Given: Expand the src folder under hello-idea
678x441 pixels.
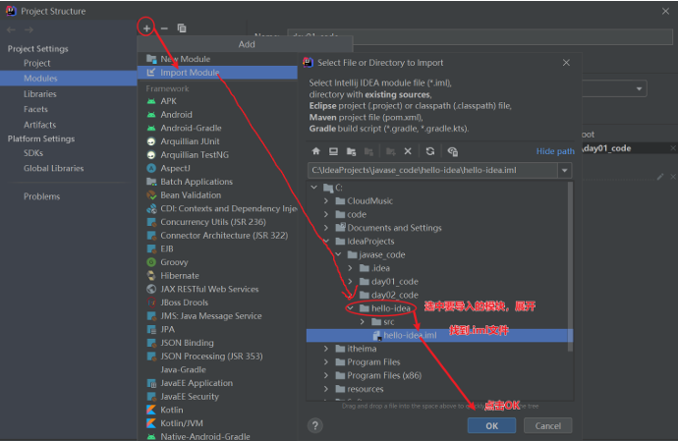Looking at the screenshot, I should [363, 322].
